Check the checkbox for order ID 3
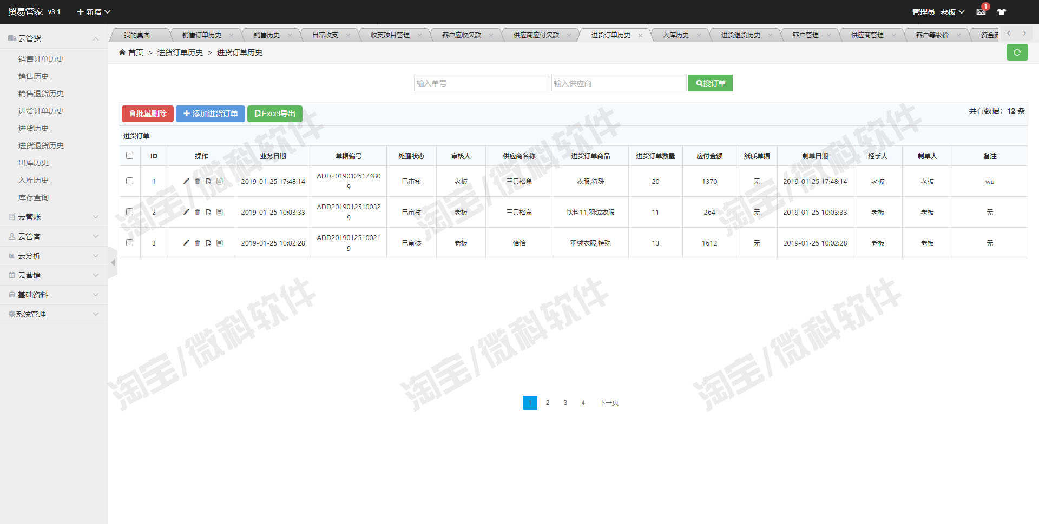This screenshot has width=1039, height=524. pyautogui.click(x=129, y=243)
